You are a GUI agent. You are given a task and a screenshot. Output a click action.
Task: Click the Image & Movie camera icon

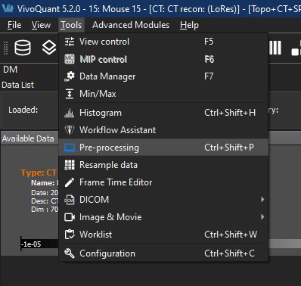[x=70, y=217]
